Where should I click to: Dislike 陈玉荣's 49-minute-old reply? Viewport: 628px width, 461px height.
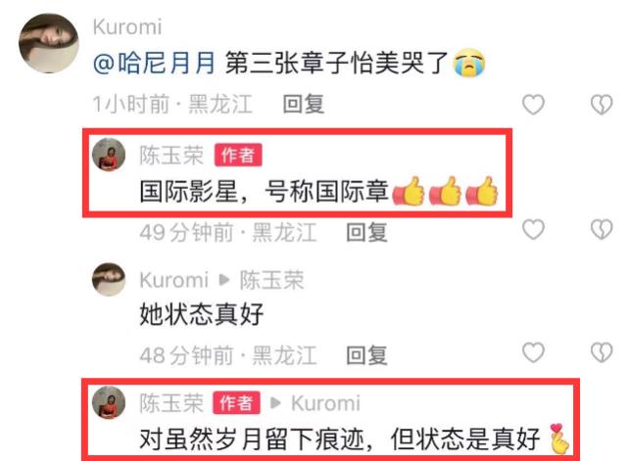602,229
